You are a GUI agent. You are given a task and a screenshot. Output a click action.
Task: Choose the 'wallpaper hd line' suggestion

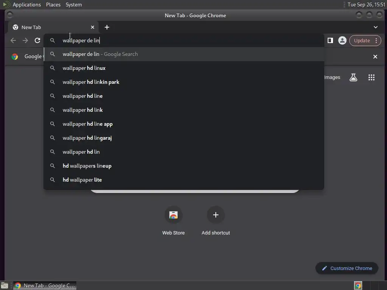[184, 96]
